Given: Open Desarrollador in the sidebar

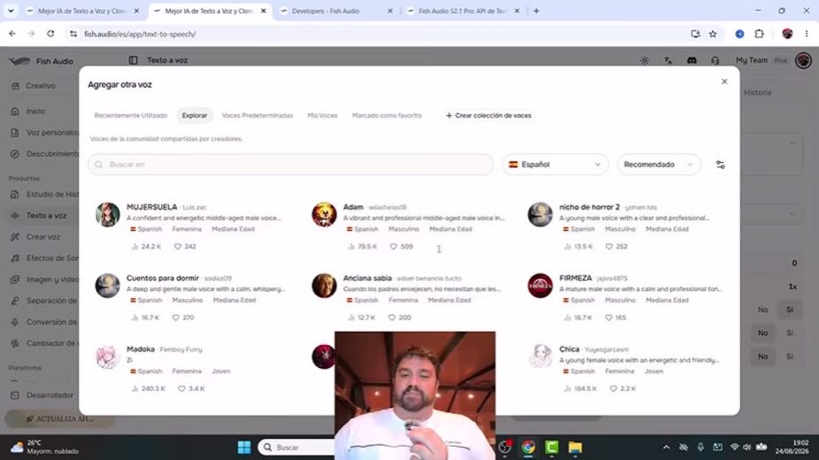Looking at the screenshot, I should (50, 395).
